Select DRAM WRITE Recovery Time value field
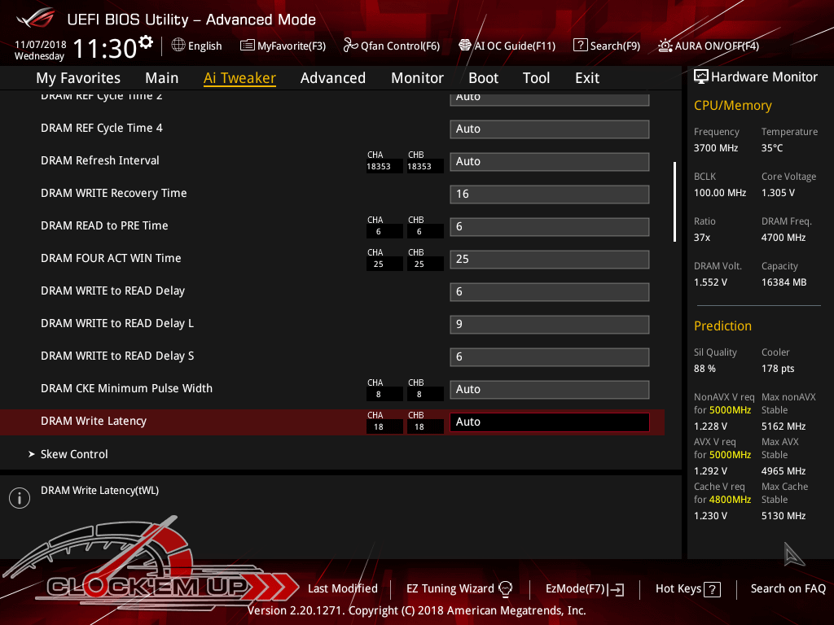Image resolution: width=834 pixels, height=625 pixels. [x=549, y=194]
